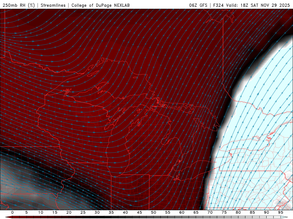This screenshot has width=293, height=219.
Task: Click the '95' tick label on scale
Action: click(x=281, y=212)
